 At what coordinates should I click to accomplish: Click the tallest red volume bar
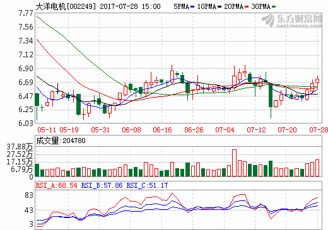tap(234, 163)
